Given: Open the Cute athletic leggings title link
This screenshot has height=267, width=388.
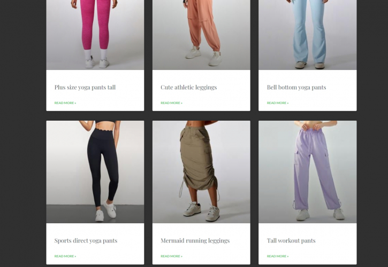Looking at the screenshot, I should (x=188, y=88).
